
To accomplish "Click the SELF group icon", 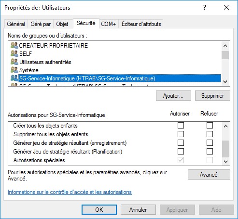I will [14, 53].
